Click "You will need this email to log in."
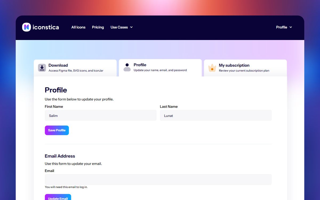Viewport: 320px width, 200px height. coord(66,187)
